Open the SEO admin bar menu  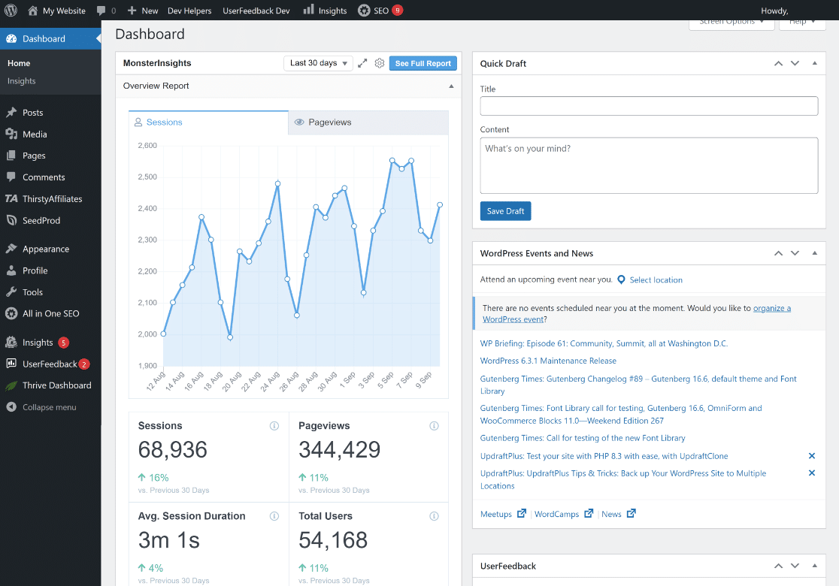pyautogui.click(x=380, y=11)
